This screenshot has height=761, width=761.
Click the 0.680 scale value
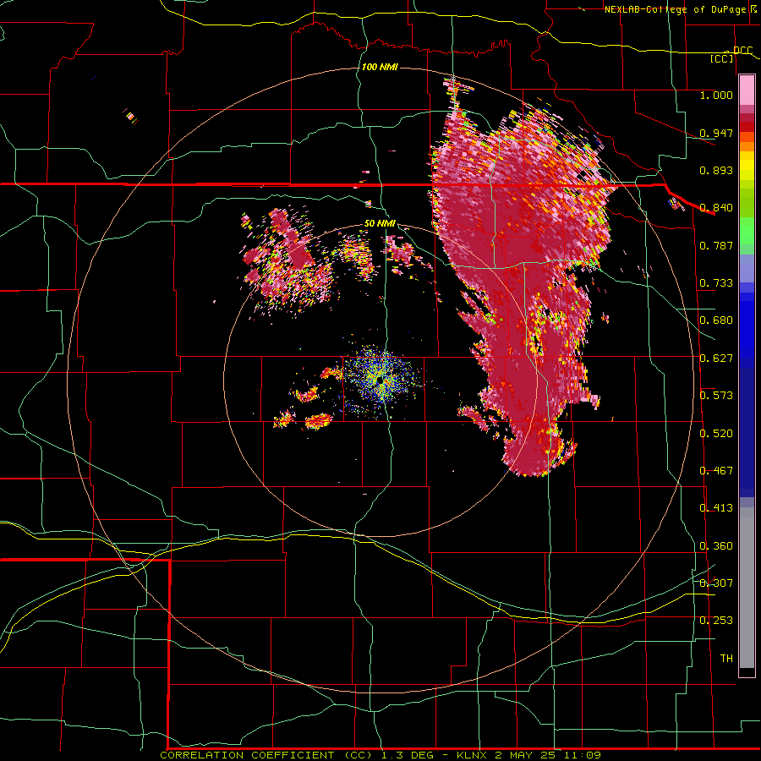(x=716, y=320)
